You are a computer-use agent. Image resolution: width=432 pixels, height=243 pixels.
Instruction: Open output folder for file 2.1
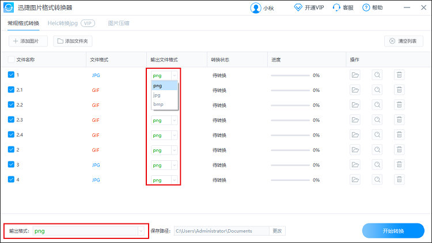355,90
